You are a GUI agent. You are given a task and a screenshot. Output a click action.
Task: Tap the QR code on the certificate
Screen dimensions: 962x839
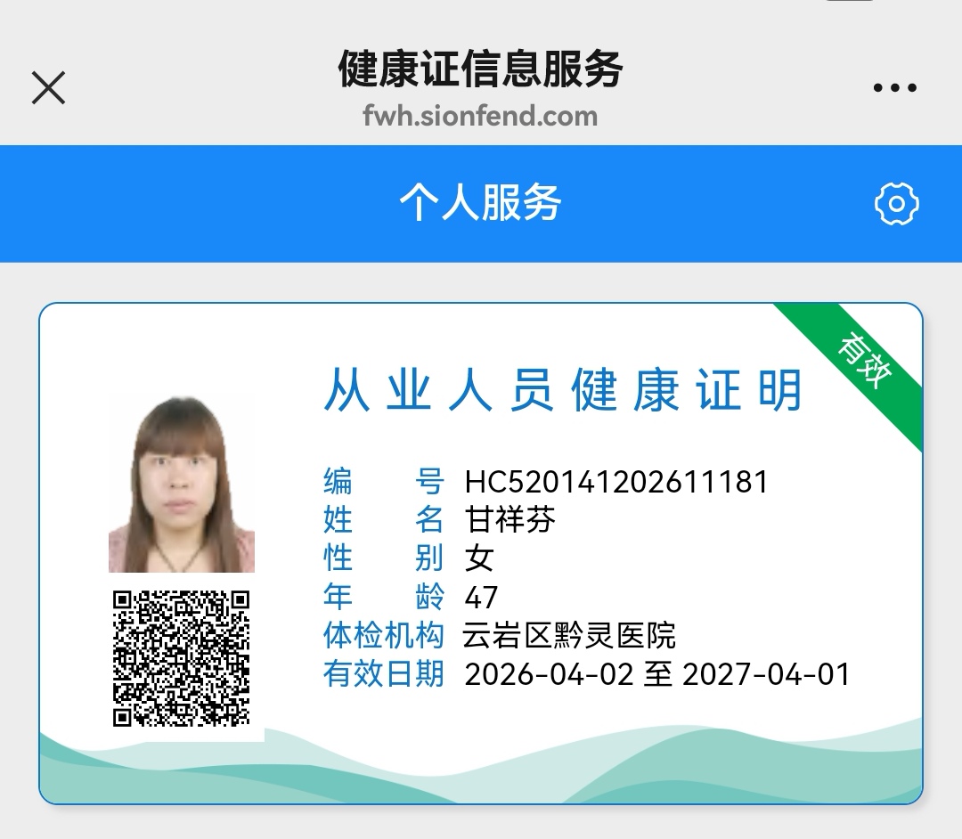point(181,658)
